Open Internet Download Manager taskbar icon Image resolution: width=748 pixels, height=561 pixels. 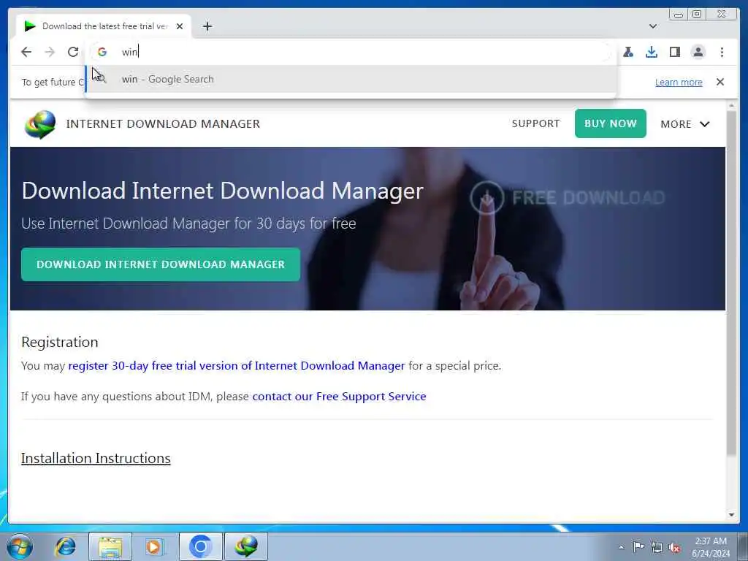click(246, 546)
